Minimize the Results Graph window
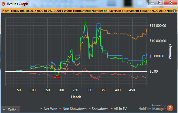This screenshot has height=113, width=178. 152,3
